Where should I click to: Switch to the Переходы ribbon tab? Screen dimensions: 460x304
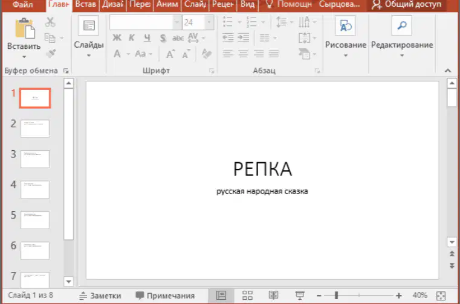pyautogui.click(x=140, y=4)
